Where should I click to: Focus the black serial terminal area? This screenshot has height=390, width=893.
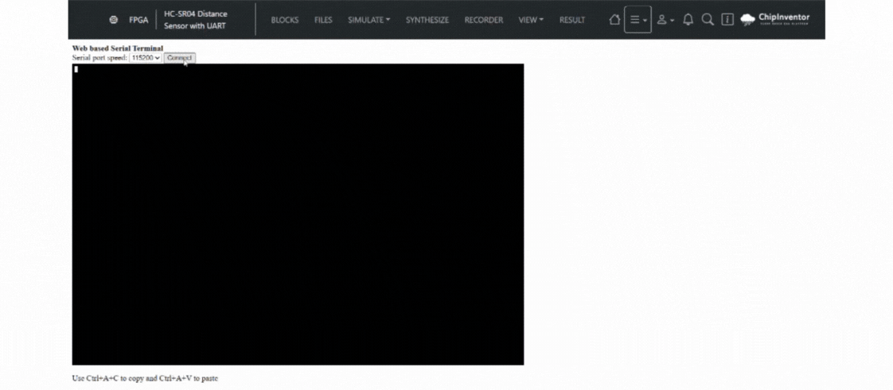pyautogui.click(x=298, y=214)
